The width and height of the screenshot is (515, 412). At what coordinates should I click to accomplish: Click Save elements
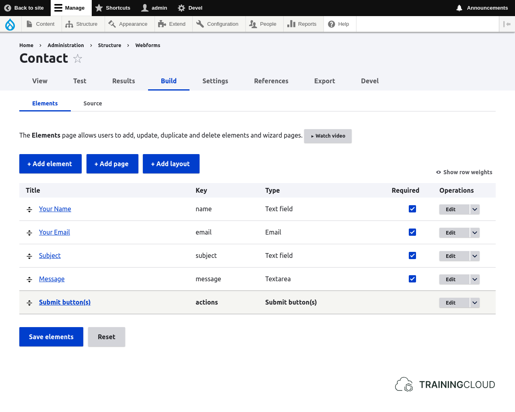[x=51, y=337]
